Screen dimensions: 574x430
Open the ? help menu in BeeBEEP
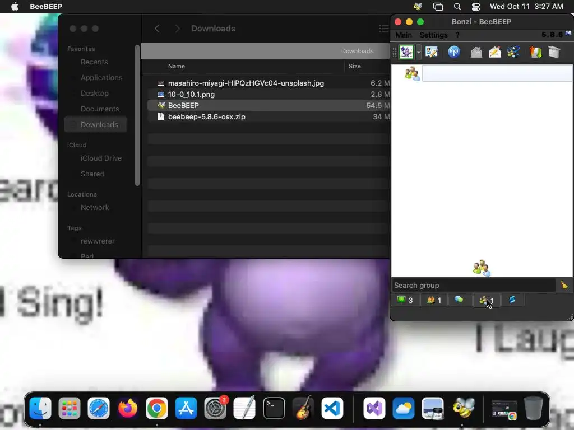click(457, 35)
